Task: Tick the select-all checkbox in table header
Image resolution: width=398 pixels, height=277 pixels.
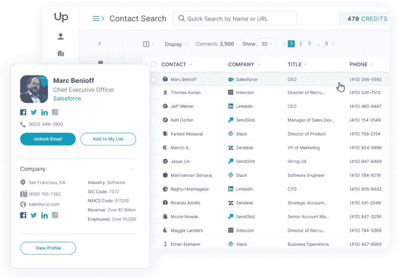Action: [x=154, y=64]
